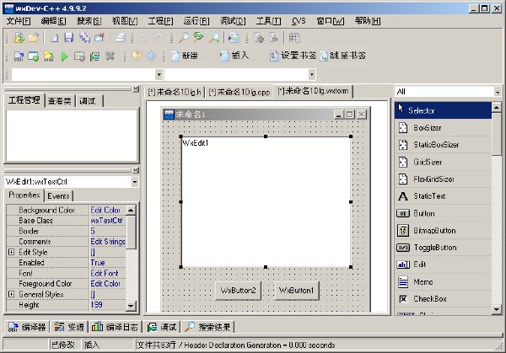
Task: Pick the CheckBox component in the palette
Action: (443, 299)
